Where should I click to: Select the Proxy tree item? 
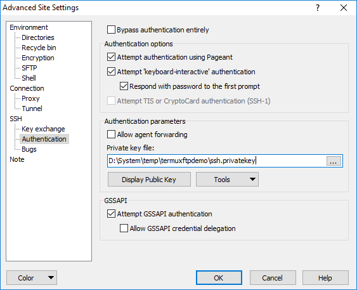click(x=30, y=98)
